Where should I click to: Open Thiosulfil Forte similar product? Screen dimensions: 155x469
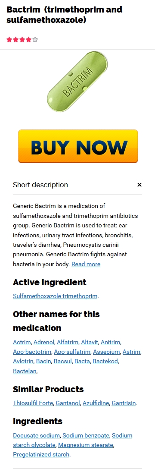point(34,403)
